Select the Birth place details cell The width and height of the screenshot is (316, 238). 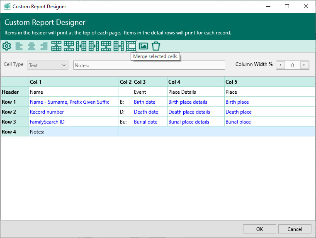(187, 102)
